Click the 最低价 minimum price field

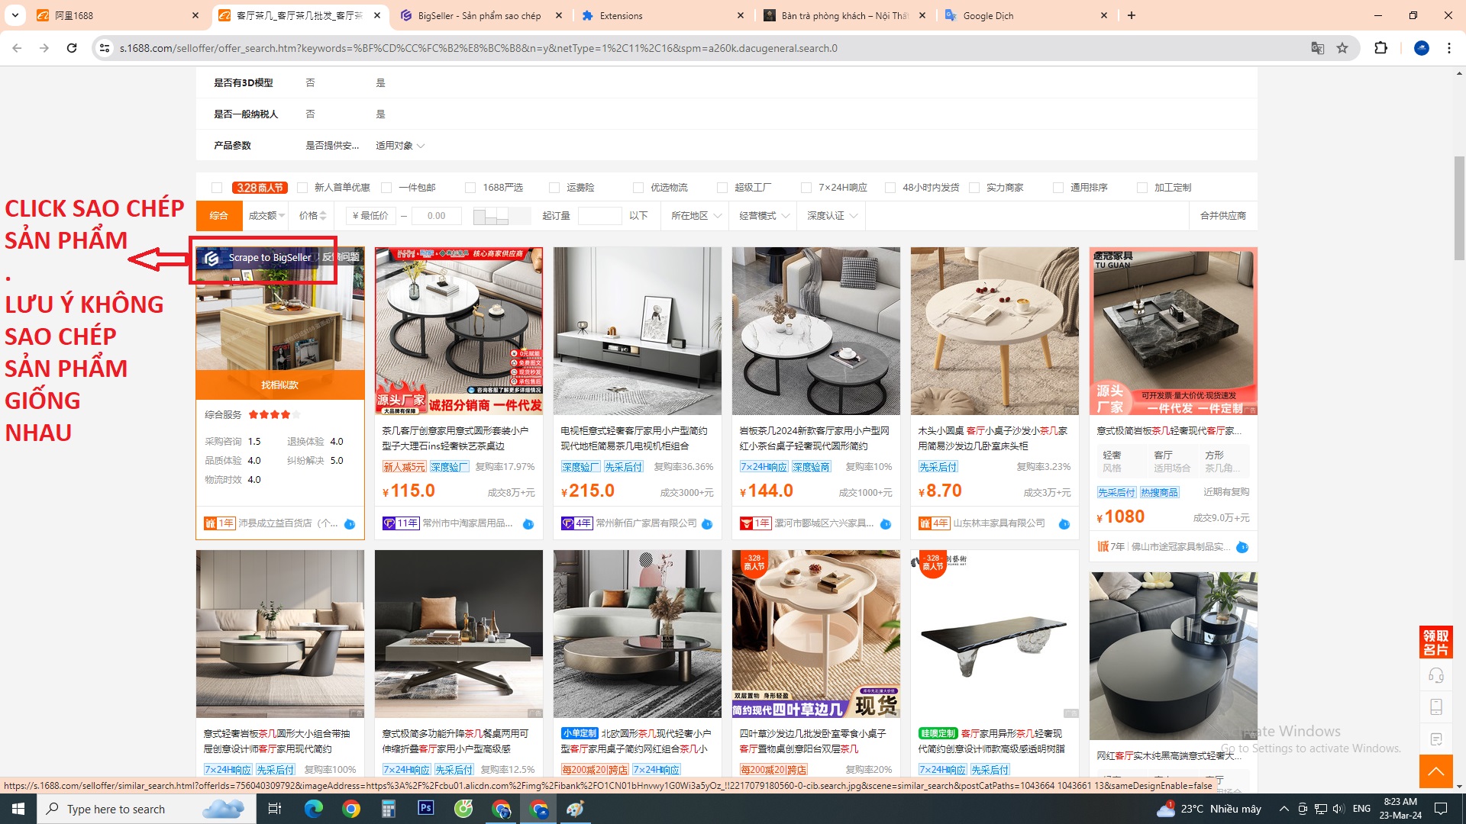(x=372, y=216)
